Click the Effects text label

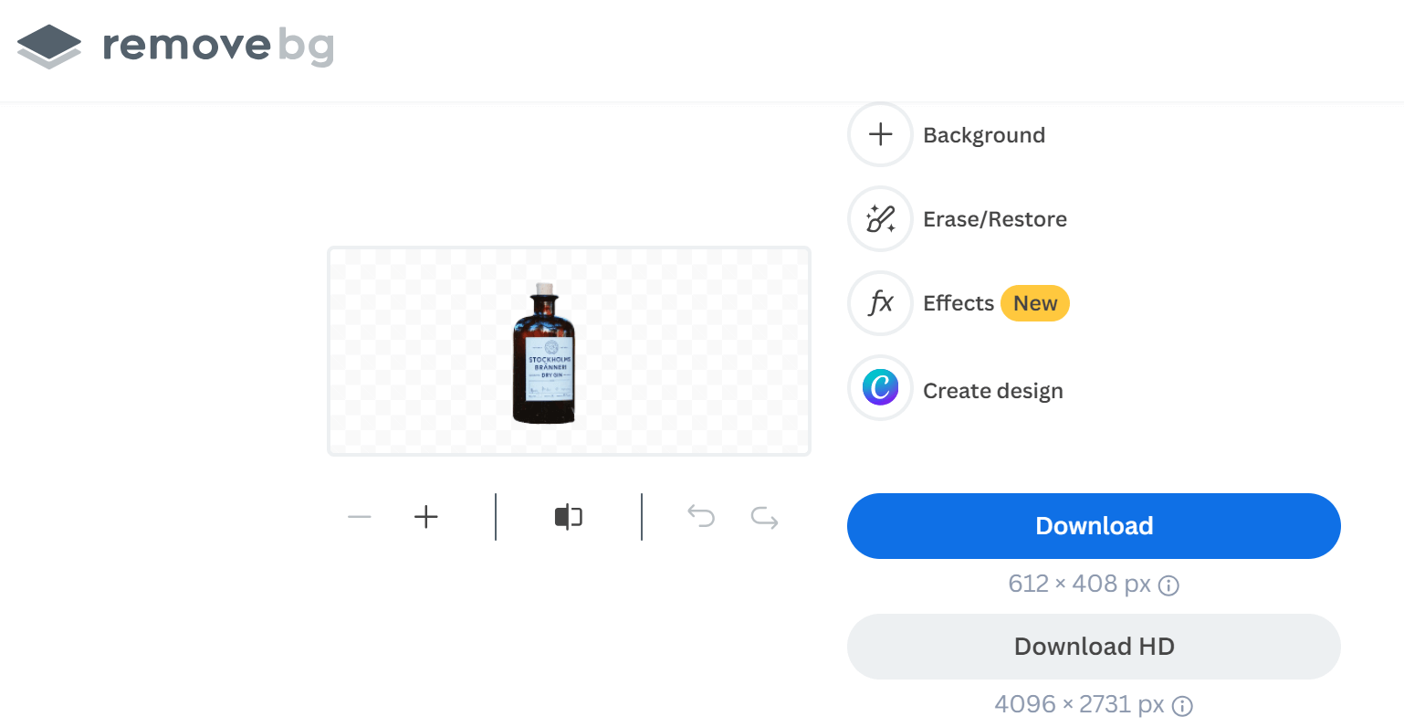(x=958, y=303)
